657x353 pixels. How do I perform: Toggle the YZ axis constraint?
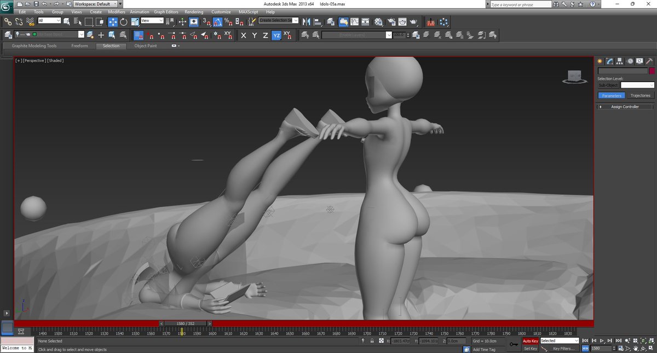[276, 35]
